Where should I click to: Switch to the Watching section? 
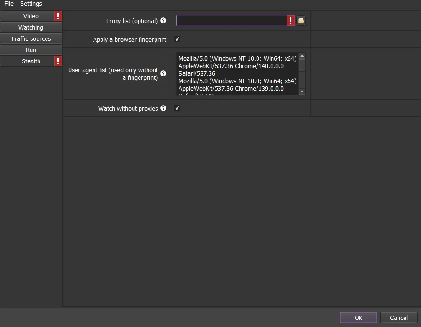tap(31, 27)
